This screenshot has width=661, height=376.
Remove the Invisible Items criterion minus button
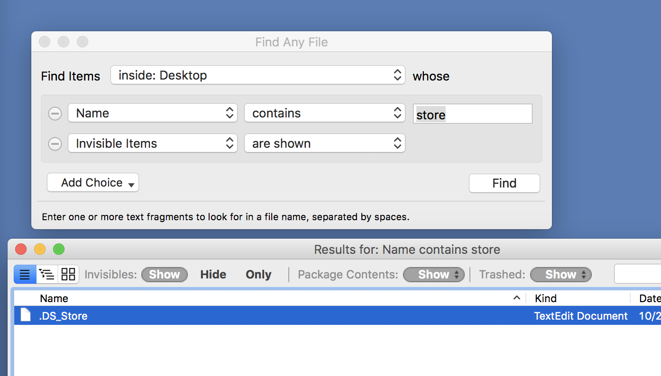55,143
